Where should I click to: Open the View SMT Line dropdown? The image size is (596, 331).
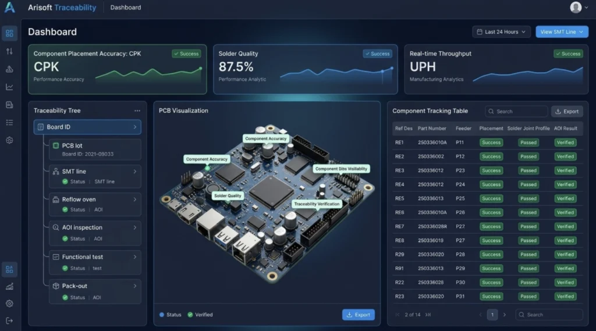coord(562,32)
